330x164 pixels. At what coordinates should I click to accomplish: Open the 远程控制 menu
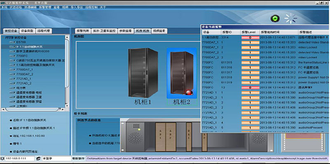[x=91, y=7]
